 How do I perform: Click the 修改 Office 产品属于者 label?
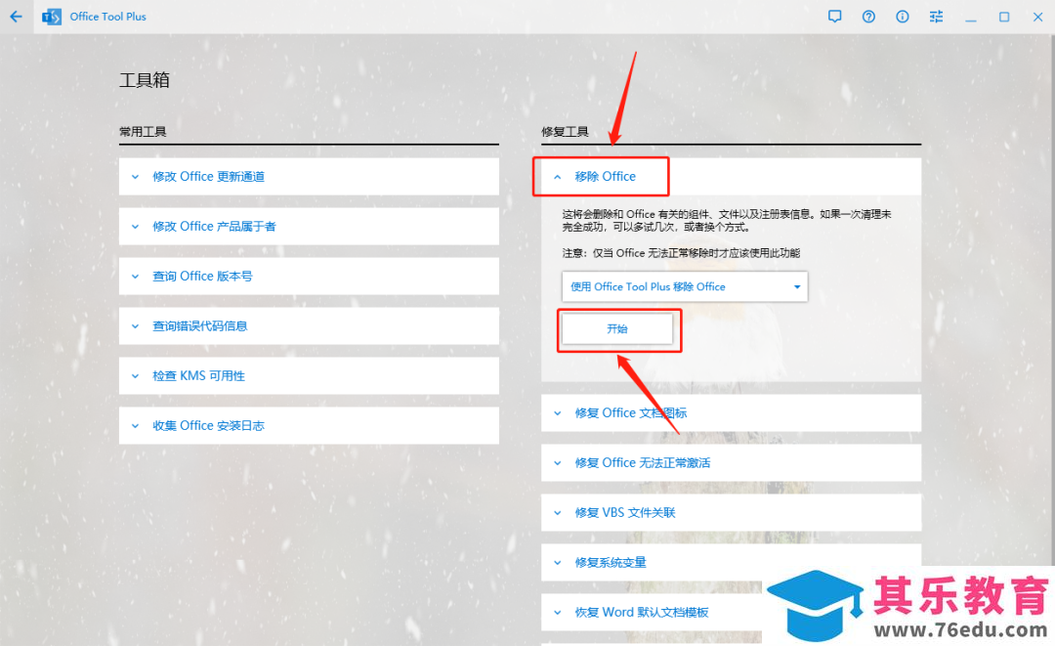(214, 226)
